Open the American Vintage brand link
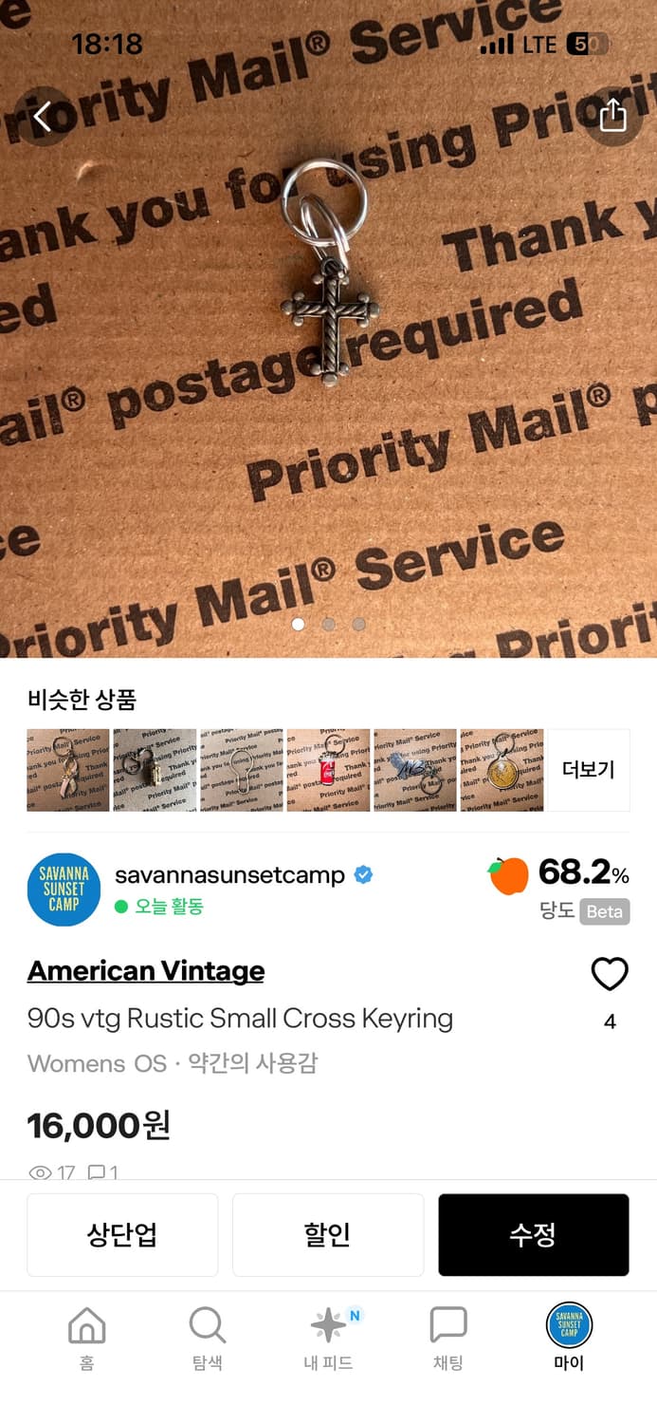The width and height of the screenshot is (657, 1424). pos(146,971)
